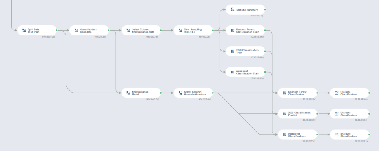
Task: Click the Split Data: Test/Train node icon
Action: pyautogui.click(x=24, y=31)
